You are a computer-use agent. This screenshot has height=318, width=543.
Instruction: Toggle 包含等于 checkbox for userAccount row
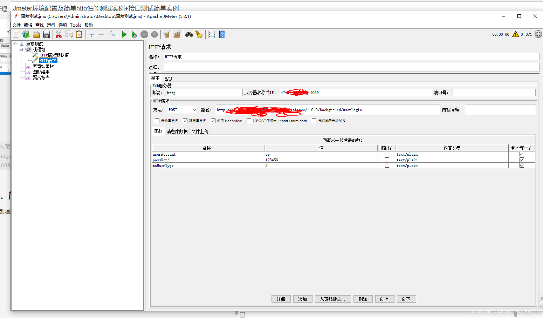point(522,154)
